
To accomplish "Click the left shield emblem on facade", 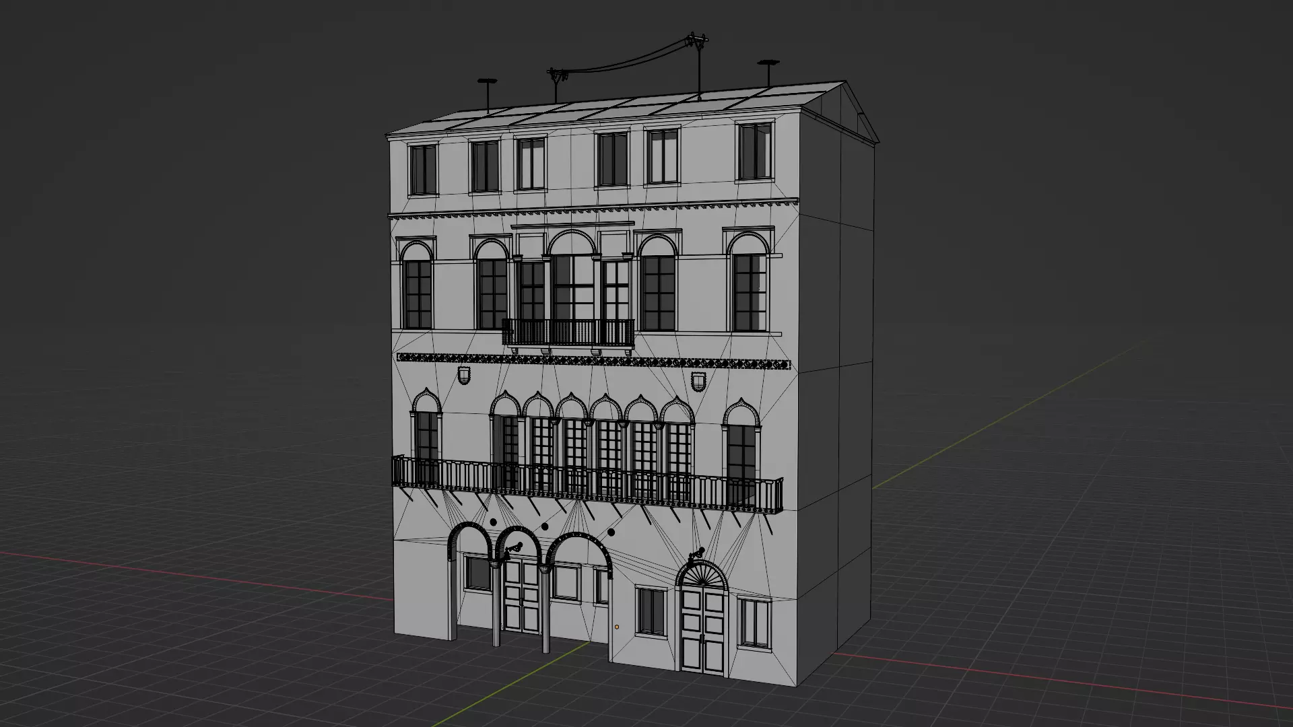I will [x=463, y=375].
